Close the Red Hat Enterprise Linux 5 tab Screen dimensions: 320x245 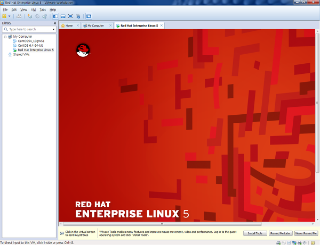(162, 26)
